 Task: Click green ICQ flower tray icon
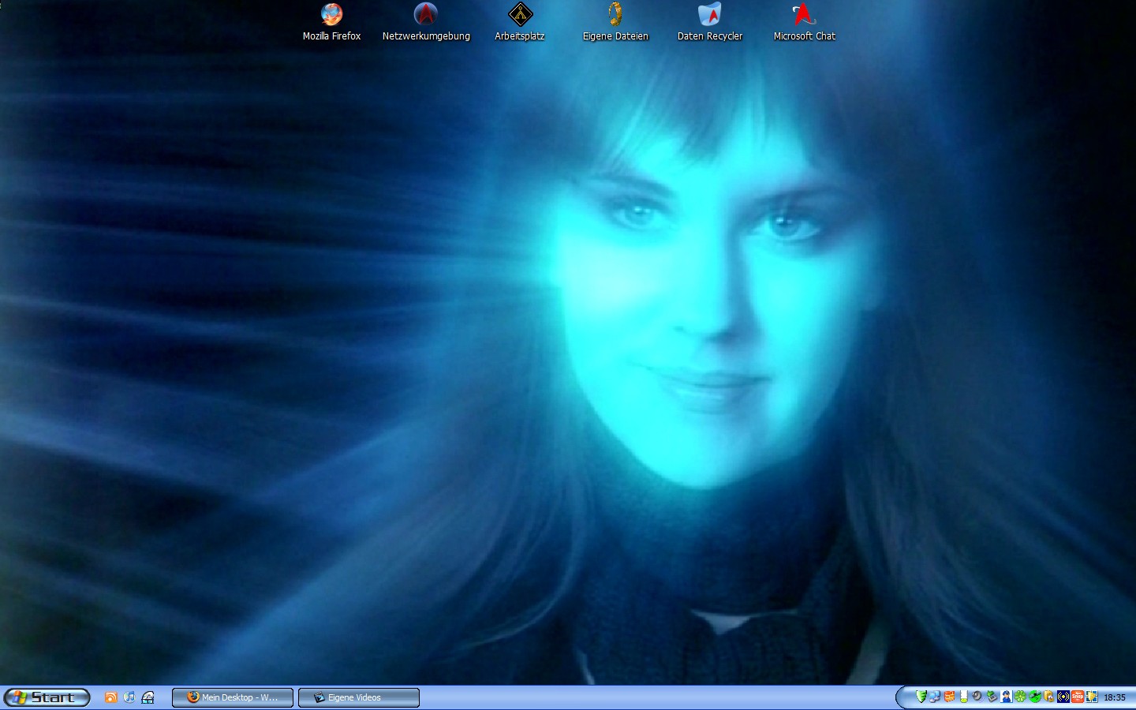coord(1020,697)
